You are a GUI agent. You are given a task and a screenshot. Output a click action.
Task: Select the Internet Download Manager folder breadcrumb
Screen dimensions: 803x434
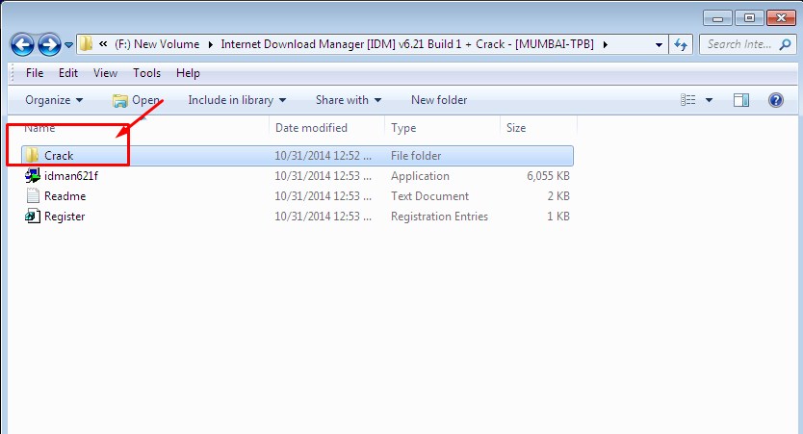407,44
